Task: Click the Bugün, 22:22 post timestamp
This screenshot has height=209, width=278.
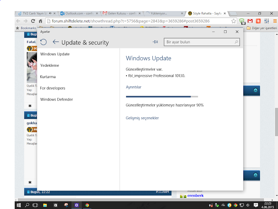Action: pyautogui.click(x=40, y=192)
